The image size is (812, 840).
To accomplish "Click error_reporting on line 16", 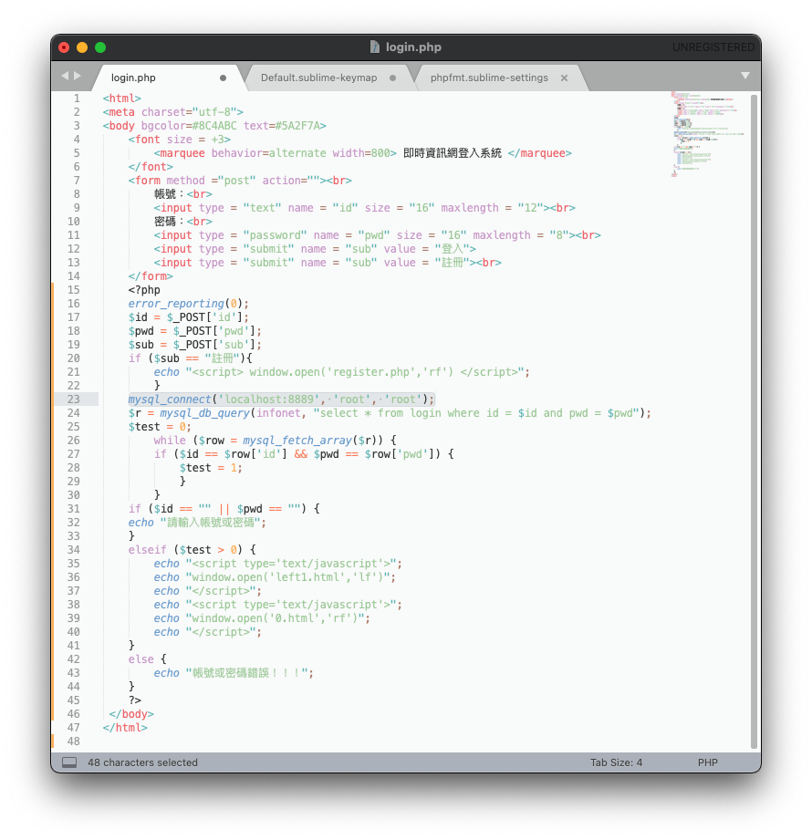I will 176,303.
